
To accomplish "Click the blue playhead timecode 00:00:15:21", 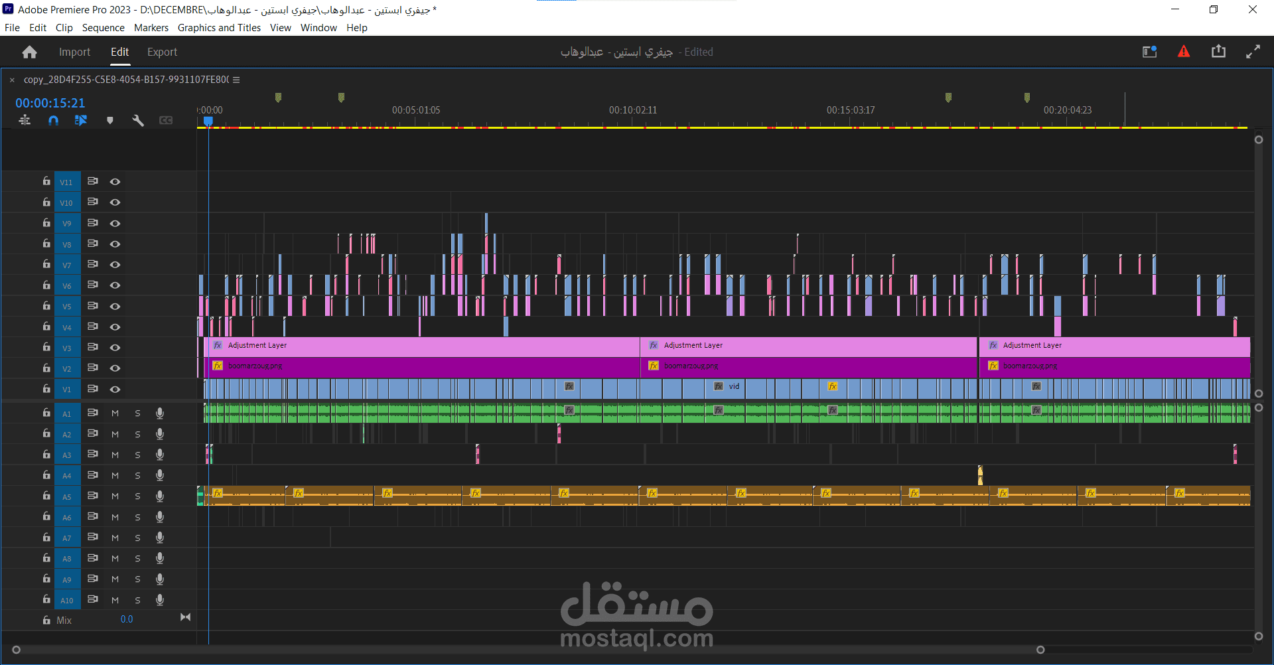I will pos(50,103).
